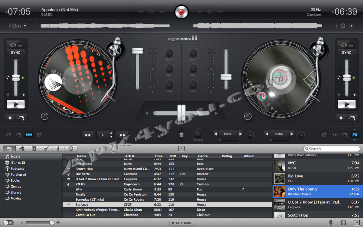Start AUTOMIX
Image resolution: width=363 pixels, height=227 pixels.
click(x=181, y=223)
